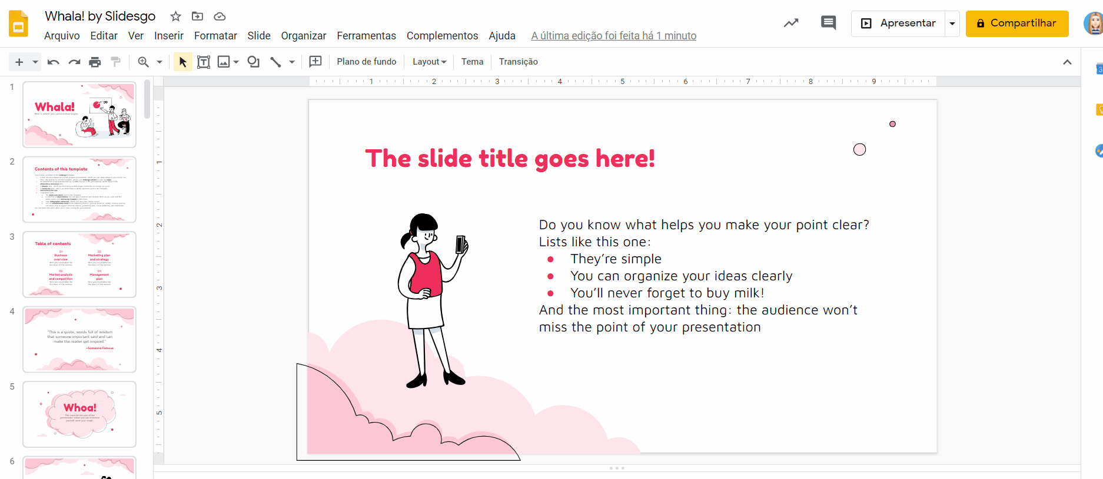Select the shape tool
This screenshot has width=1103, height=479.
254,62
